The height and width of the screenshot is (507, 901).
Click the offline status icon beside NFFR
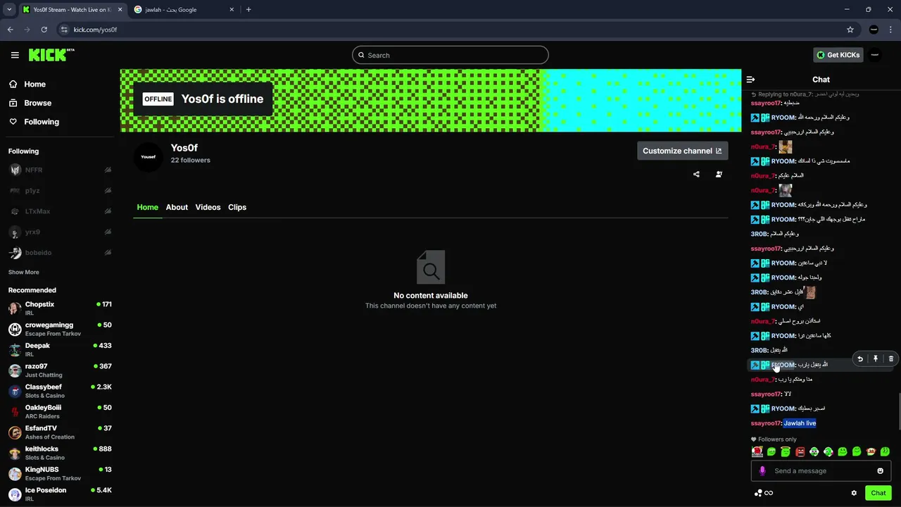tap(108, 170)
